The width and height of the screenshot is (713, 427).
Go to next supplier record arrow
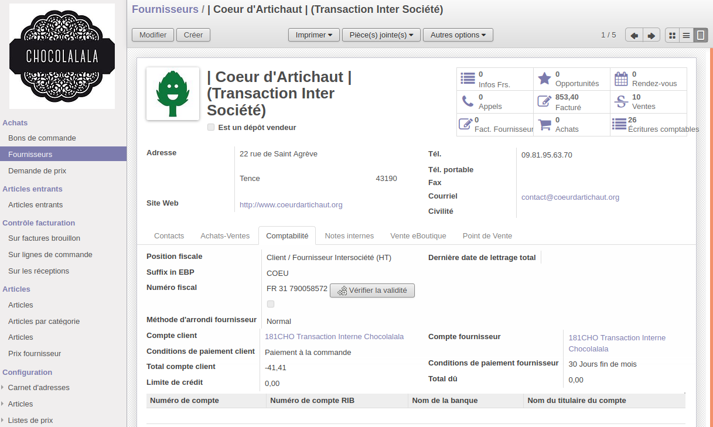(651, 35)
